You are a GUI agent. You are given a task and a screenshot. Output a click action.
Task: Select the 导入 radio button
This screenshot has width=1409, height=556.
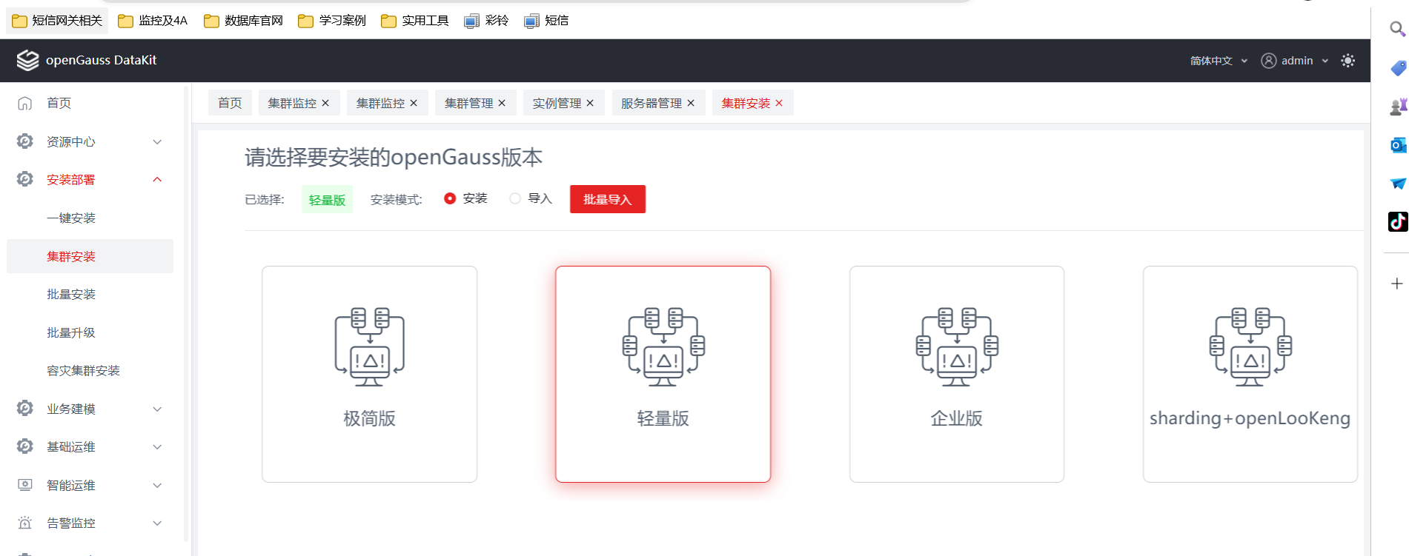[x=515, y=198]
